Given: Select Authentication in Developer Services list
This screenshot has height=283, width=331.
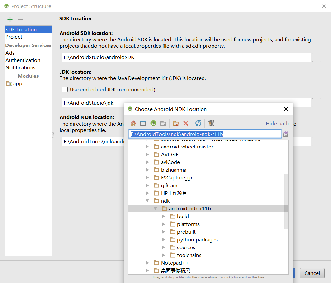Looking at the screenshot, I should [28, 60].
